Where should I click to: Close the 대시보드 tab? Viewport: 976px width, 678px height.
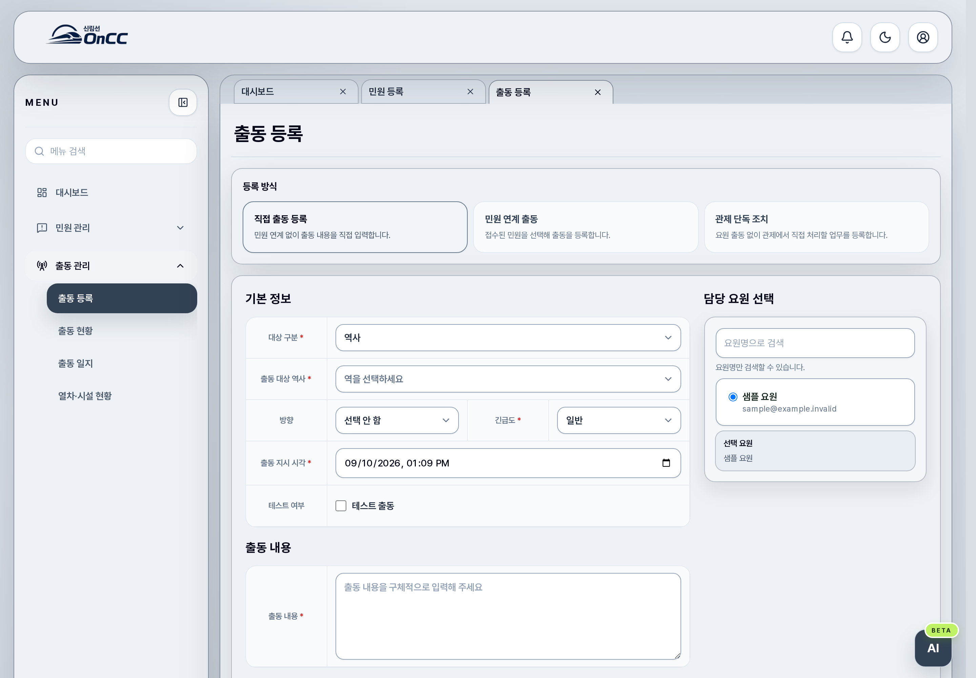tap(343, 92)
